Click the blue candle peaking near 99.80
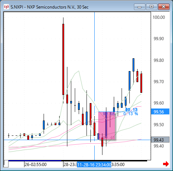Image resolution: width=173 pixels, height=171 pixels. pyautogui.click(x=133, y=65)
